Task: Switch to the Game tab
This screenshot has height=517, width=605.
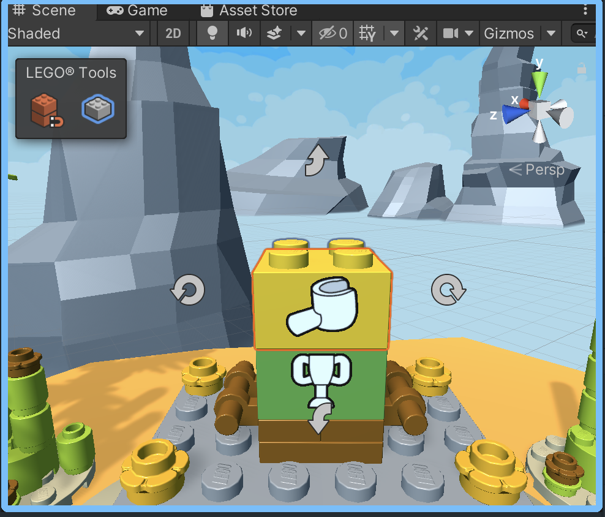Action: coord(137,10)
